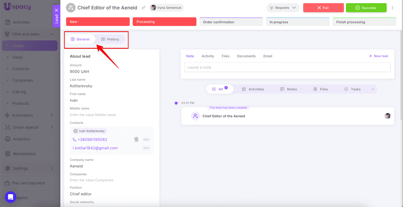
Task: Mark the lead as Fail
Action: pyautogui.click(x=323, y=8)
